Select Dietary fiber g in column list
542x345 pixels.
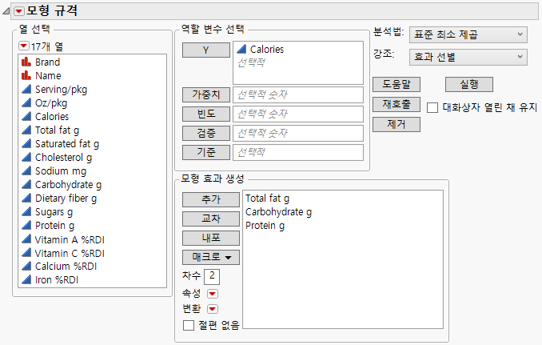66,198
